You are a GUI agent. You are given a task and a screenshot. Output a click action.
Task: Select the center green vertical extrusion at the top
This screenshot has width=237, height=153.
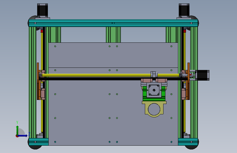coord(113,35)
